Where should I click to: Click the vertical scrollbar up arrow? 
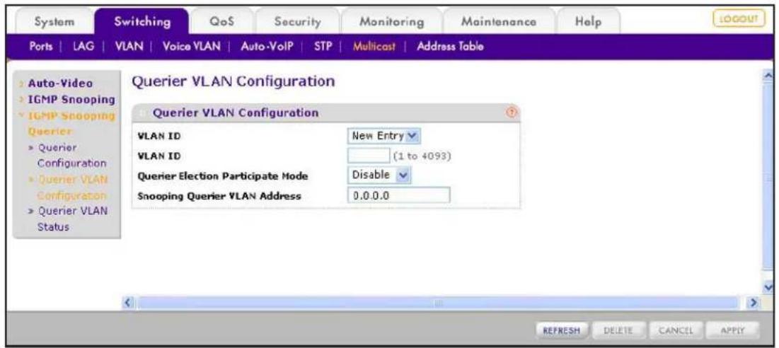click(769, 76)
